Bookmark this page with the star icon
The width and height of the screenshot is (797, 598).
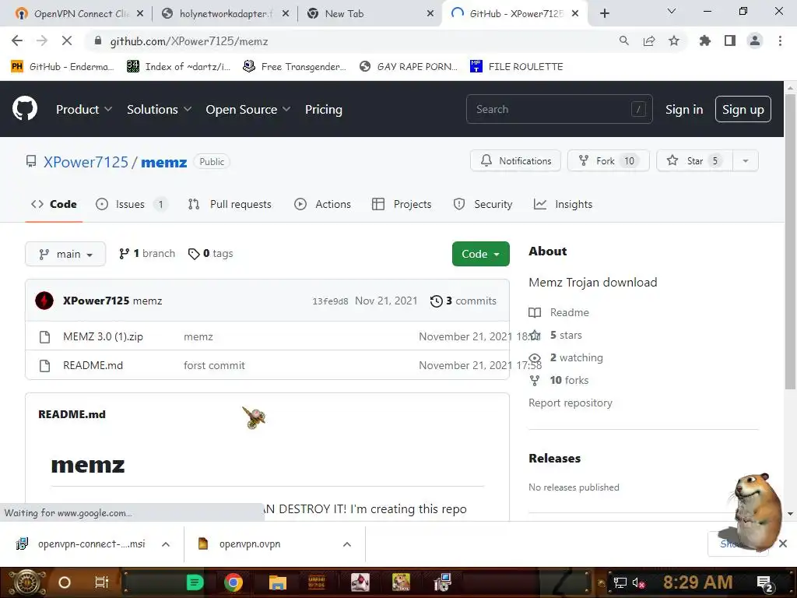[x=673, y=40]
